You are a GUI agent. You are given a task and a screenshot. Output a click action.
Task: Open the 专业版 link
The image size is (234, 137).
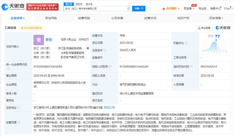click(x=202, y=8)
